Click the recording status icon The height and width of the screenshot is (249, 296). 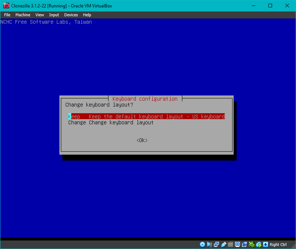[244, 245]
